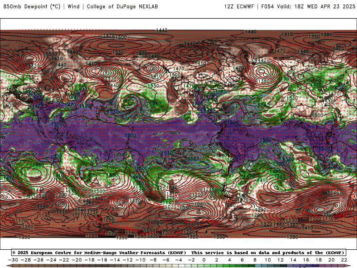Click the 6 value on the color scale
357x268 pixels.
pos(242,260)
